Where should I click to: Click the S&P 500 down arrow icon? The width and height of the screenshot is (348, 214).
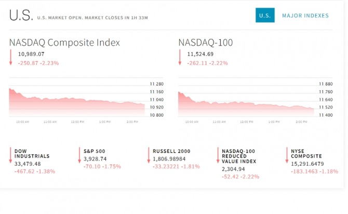pyautogui.click(x=79, y=155)
